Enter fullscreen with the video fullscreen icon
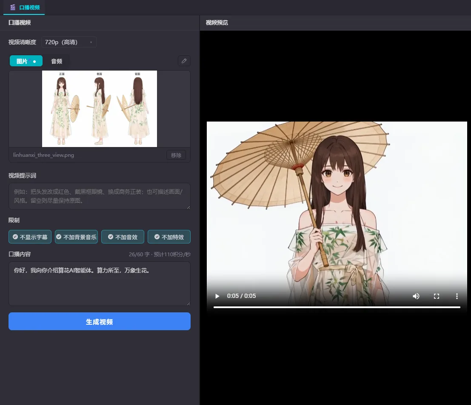The width and height of the screenshot is (471, 405). coord(437,296)
